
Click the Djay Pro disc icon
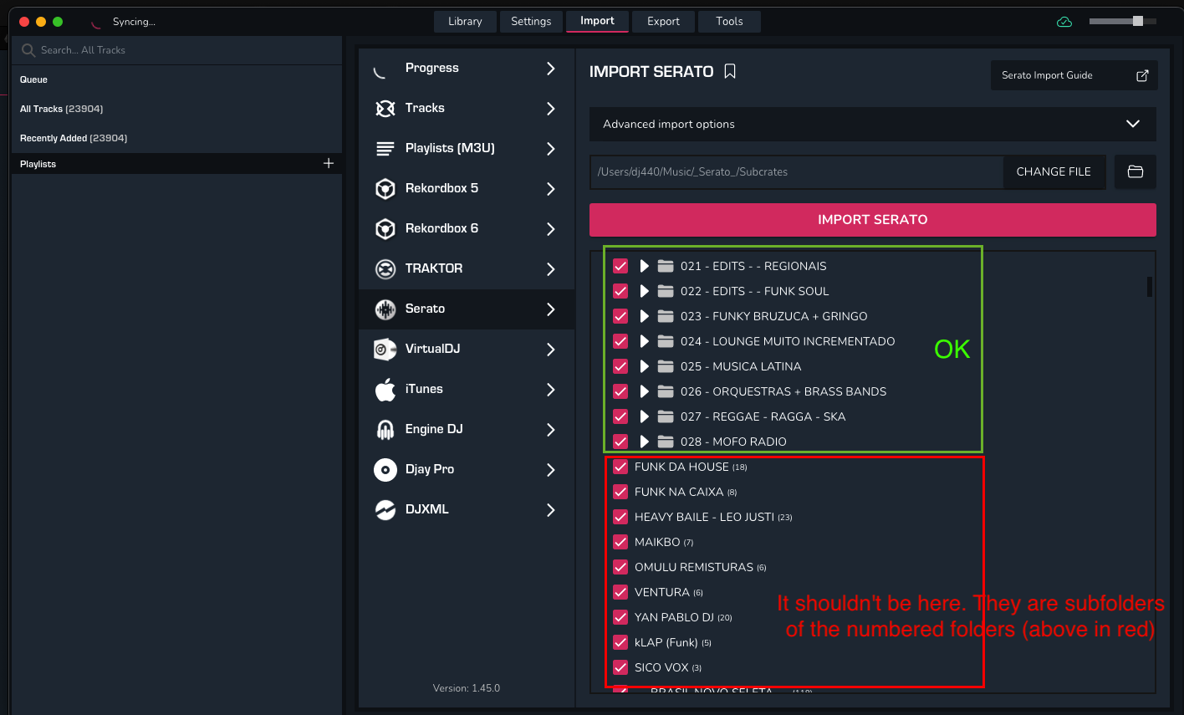[385, 469]
